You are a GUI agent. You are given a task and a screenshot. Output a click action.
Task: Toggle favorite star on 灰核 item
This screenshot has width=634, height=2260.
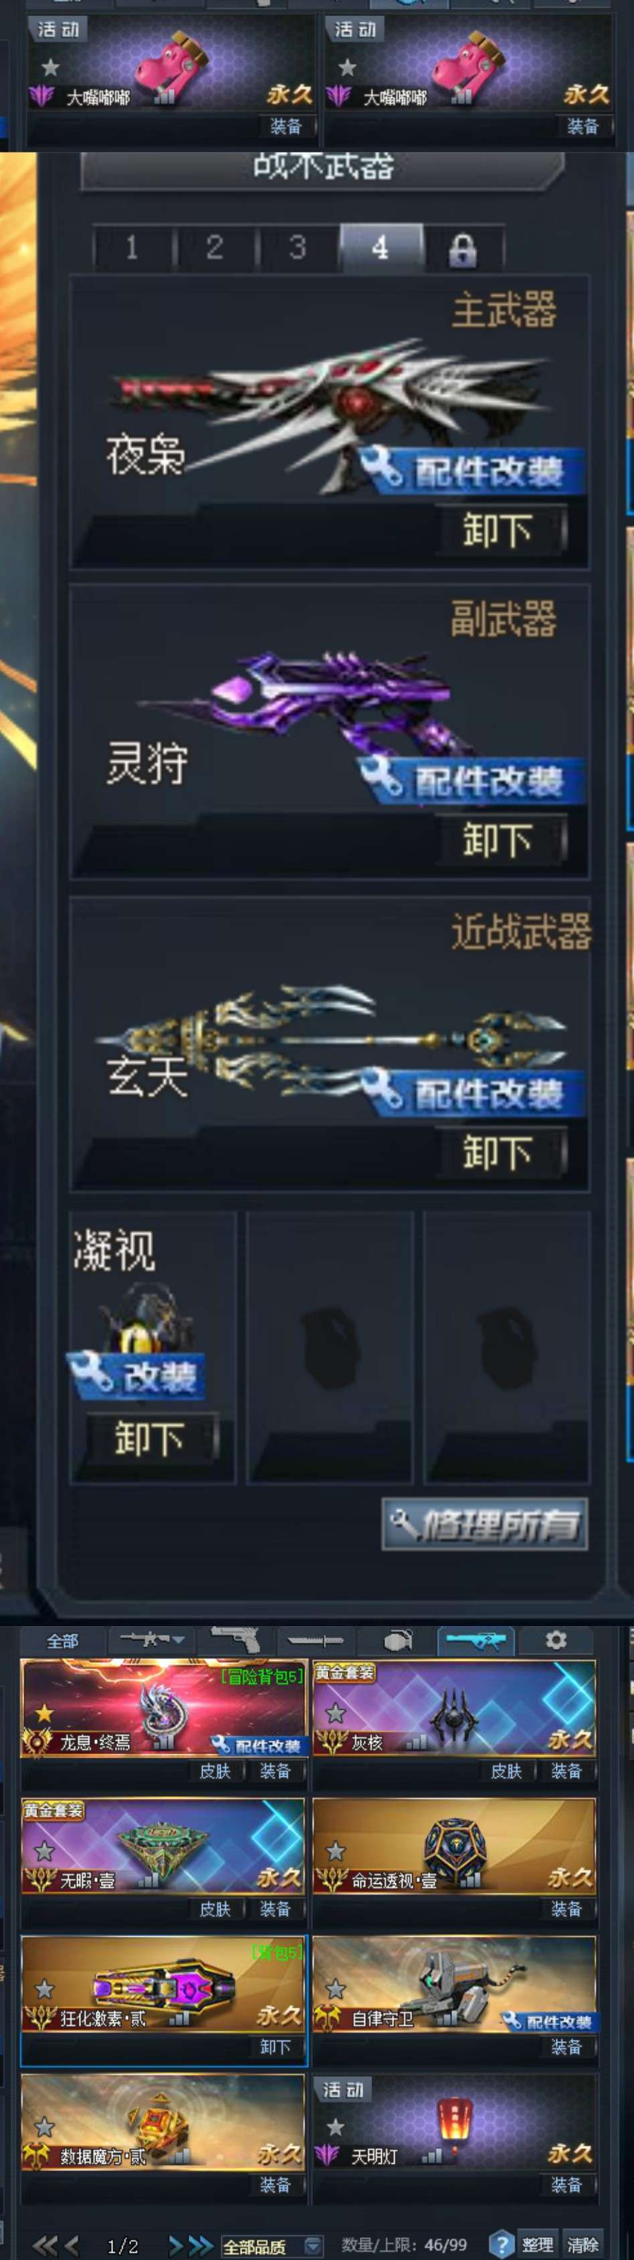(x=335, y=1713)
